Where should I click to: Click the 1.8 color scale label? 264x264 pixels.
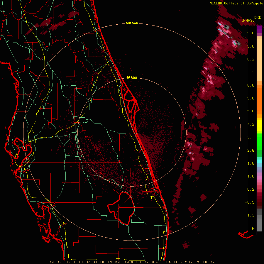[251, 163]
